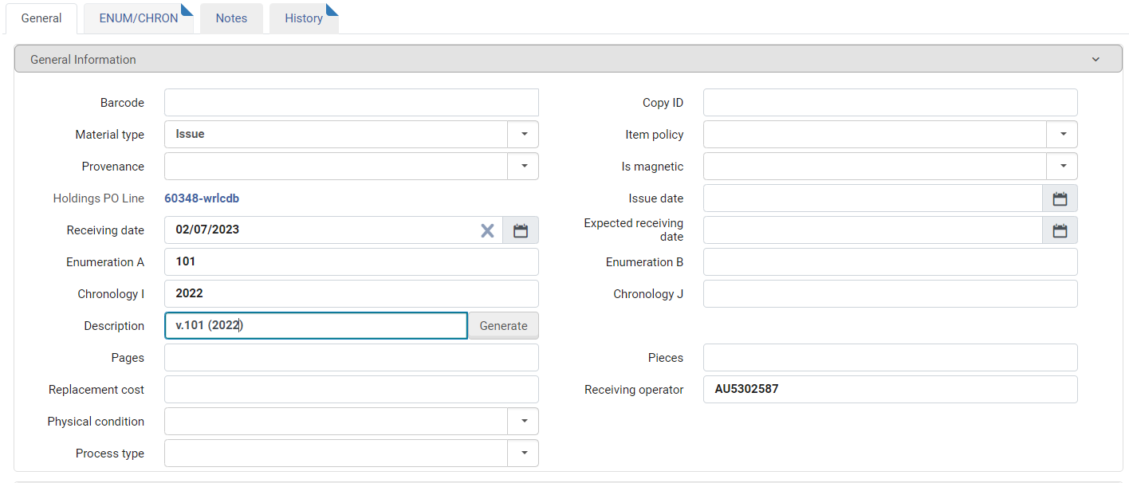Click the Provenance text box

point(336,167)
